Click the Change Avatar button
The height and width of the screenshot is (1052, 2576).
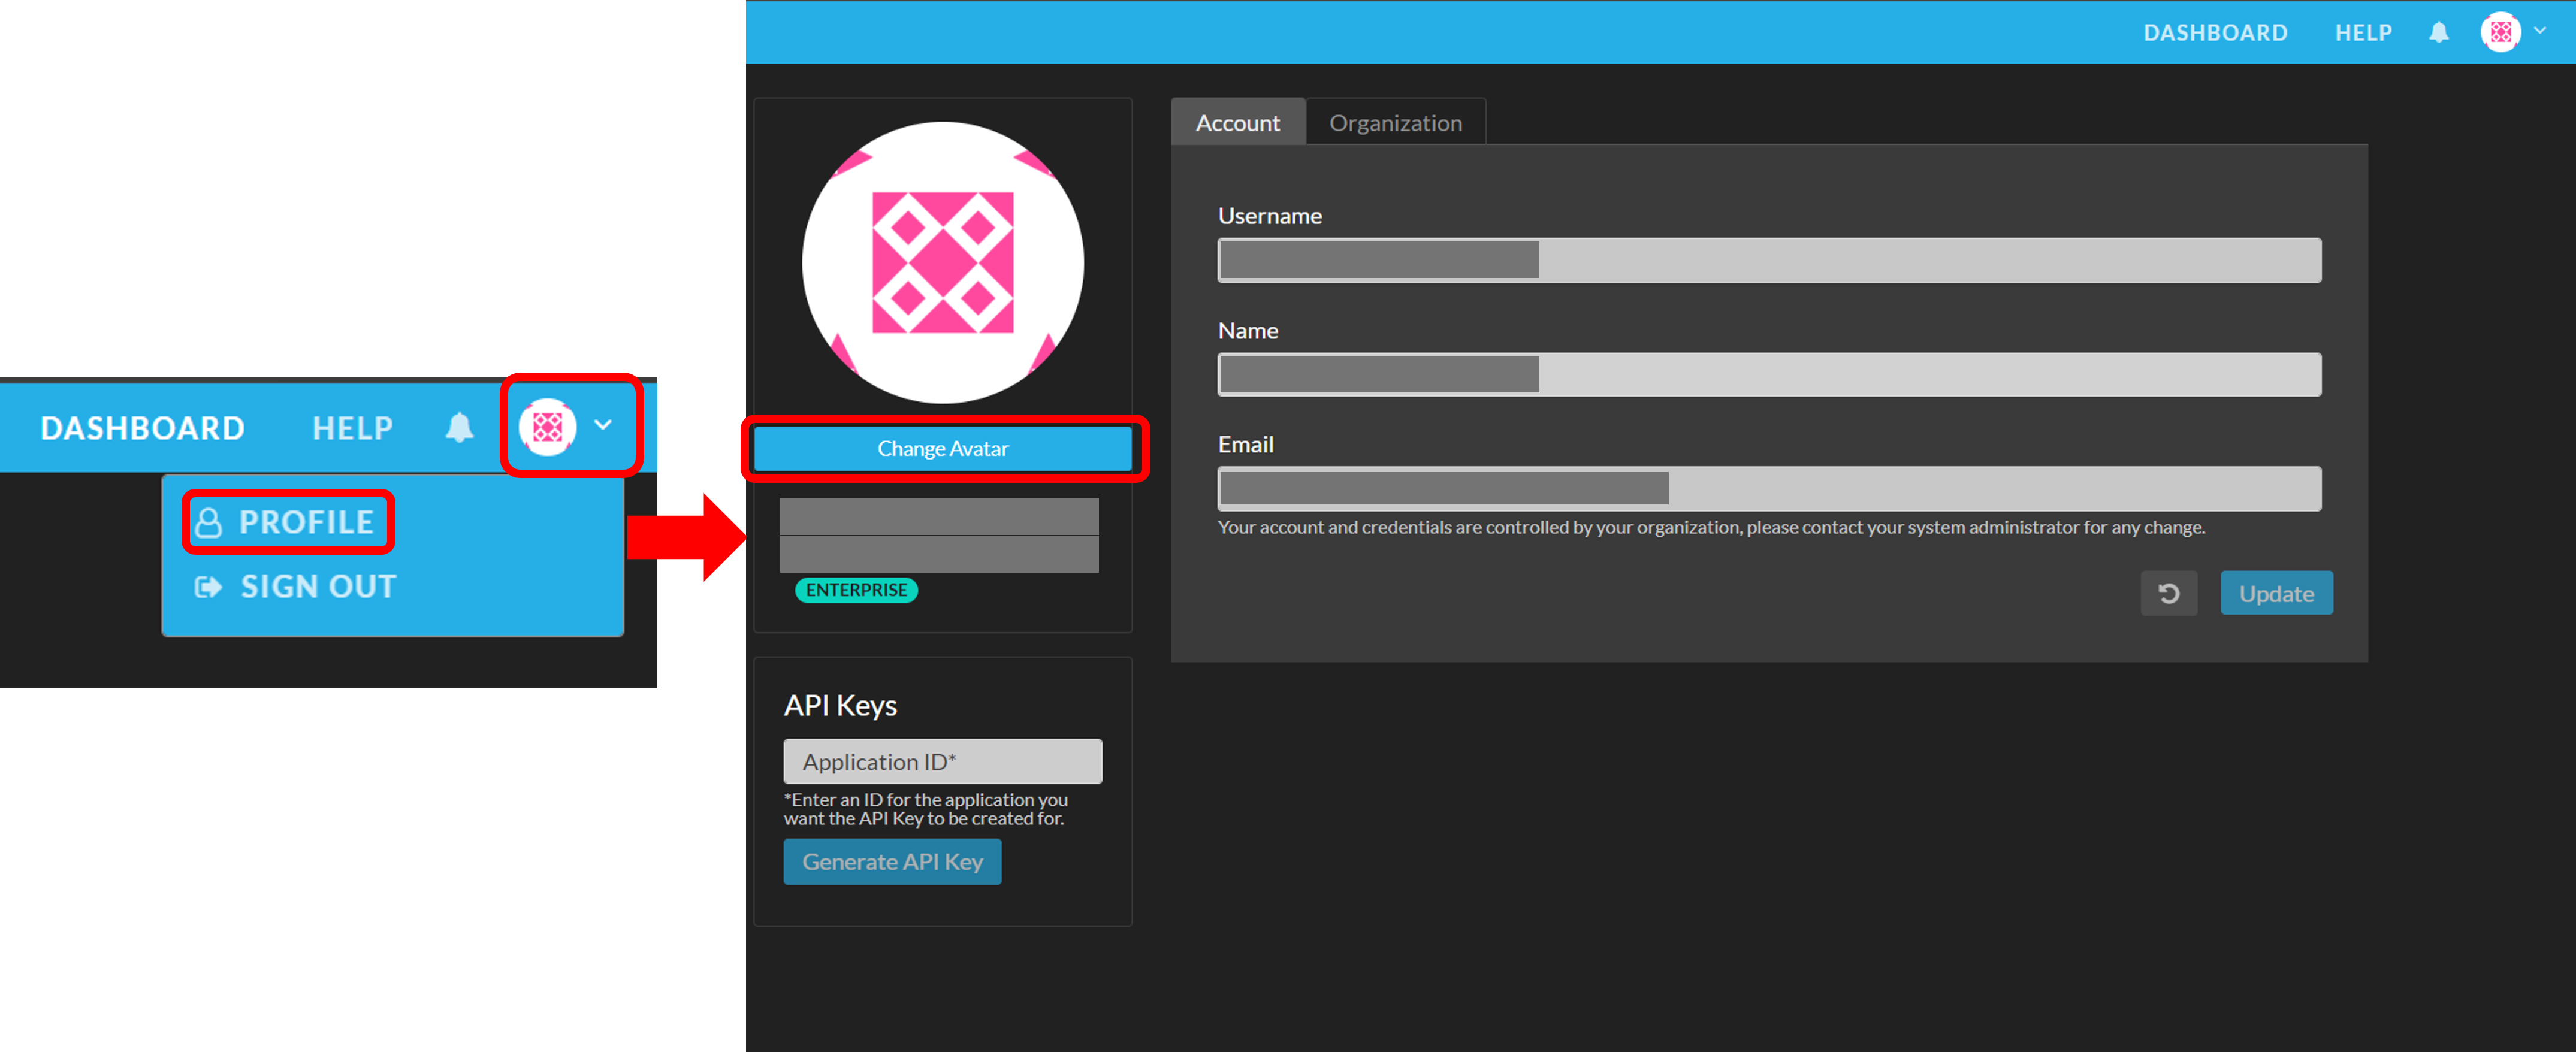pyautogui.click(x=943, y=449)
